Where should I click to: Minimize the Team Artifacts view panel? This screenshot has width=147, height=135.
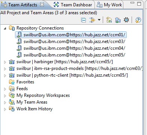coord(132,3)
